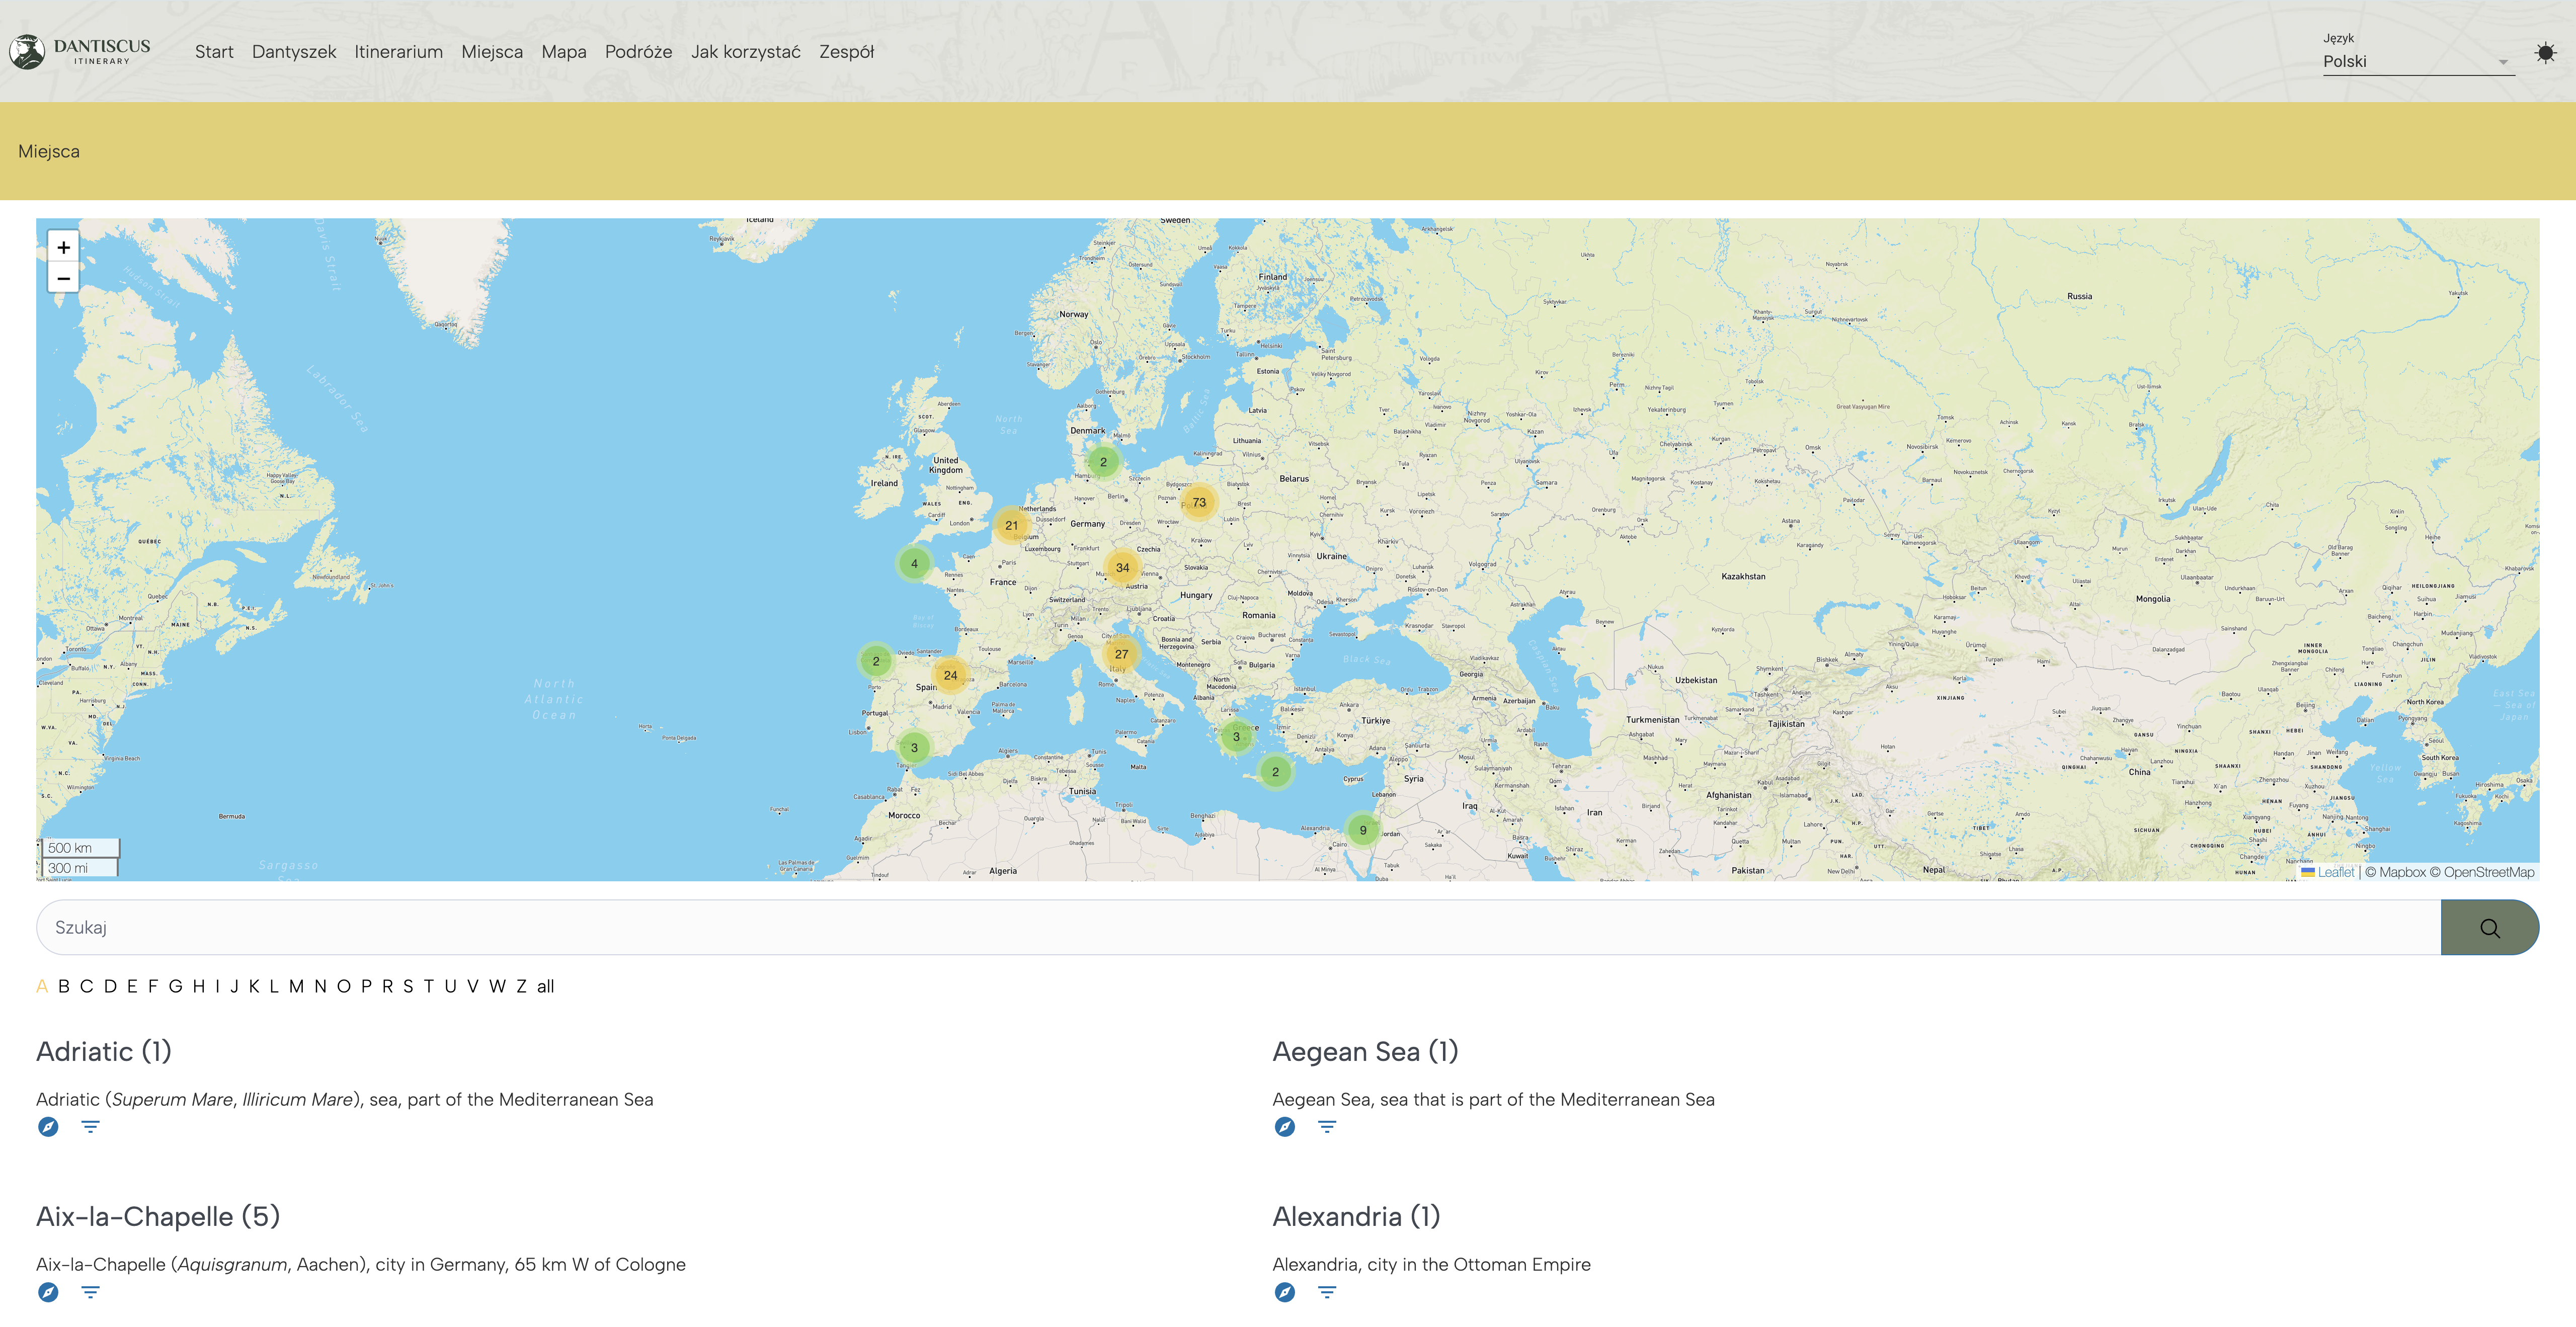
Task: Show all places with the 'all' filter
Action: point(545,986)
